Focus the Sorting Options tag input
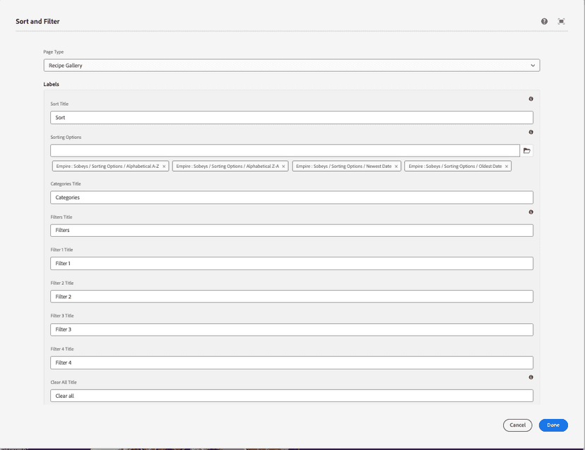The image size is (585, 450). pos(285,151)
